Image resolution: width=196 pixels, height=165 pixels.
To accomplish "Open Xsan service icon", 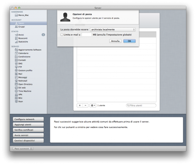I will [x=16, y=102].
